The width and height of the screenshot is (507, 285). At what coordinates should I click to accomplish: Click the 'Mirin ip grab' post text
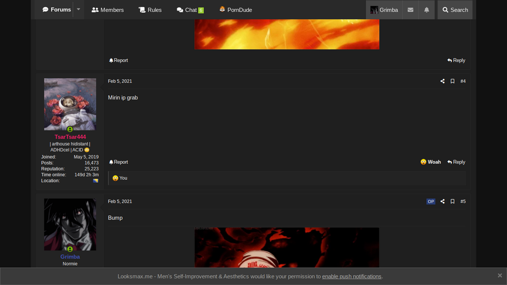[x=123, y=98]
